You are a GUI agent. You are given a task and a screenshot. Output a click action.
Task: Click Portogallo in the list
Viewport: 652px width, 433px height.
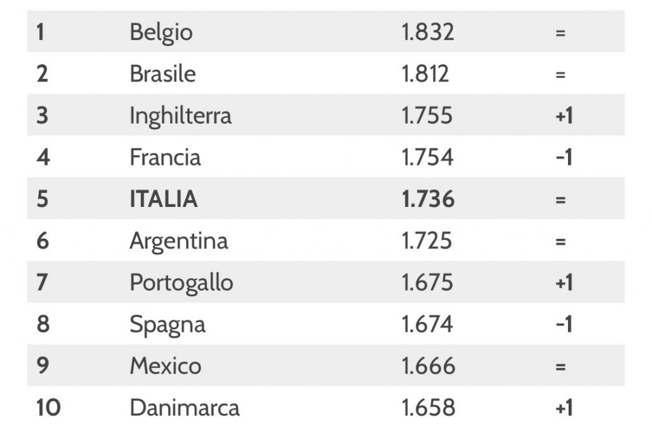[x=181, y=283]
